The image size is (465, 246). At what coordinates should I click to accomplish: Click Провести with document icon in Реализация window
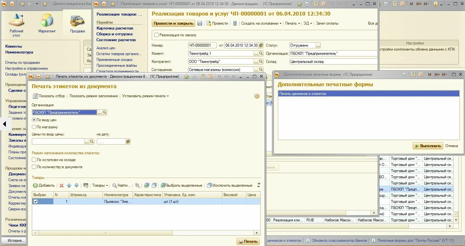(217, 23)
